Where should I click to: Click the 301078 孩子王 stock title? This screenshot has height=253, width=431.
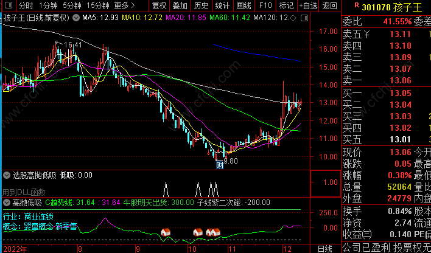click(x=392, y=7)
